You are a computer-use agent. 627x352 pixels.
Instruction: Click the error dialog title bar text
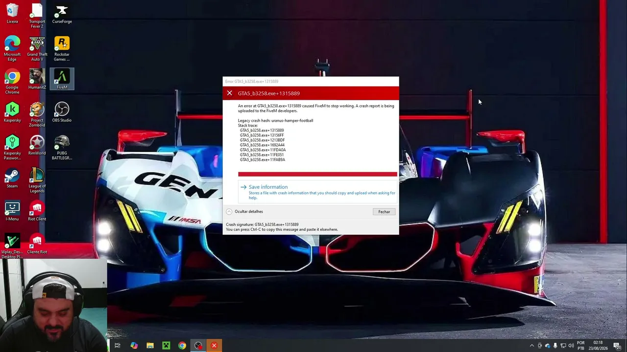pos(252,82)
